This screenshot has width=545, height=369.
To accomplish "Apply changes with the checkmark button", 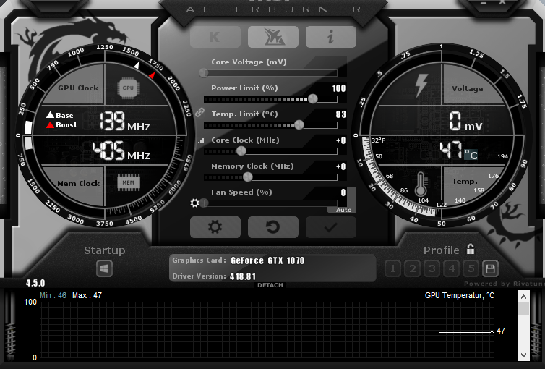I will 330,227.
